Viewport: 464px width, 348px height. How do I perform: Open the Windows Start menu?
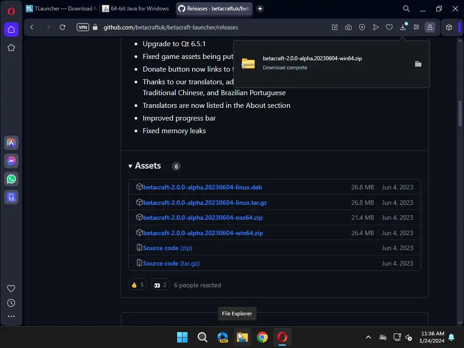click(182, 337)
